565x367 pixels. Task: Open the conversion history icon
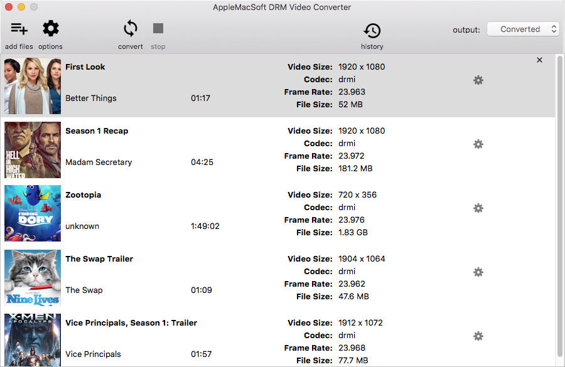coord(372,31)
